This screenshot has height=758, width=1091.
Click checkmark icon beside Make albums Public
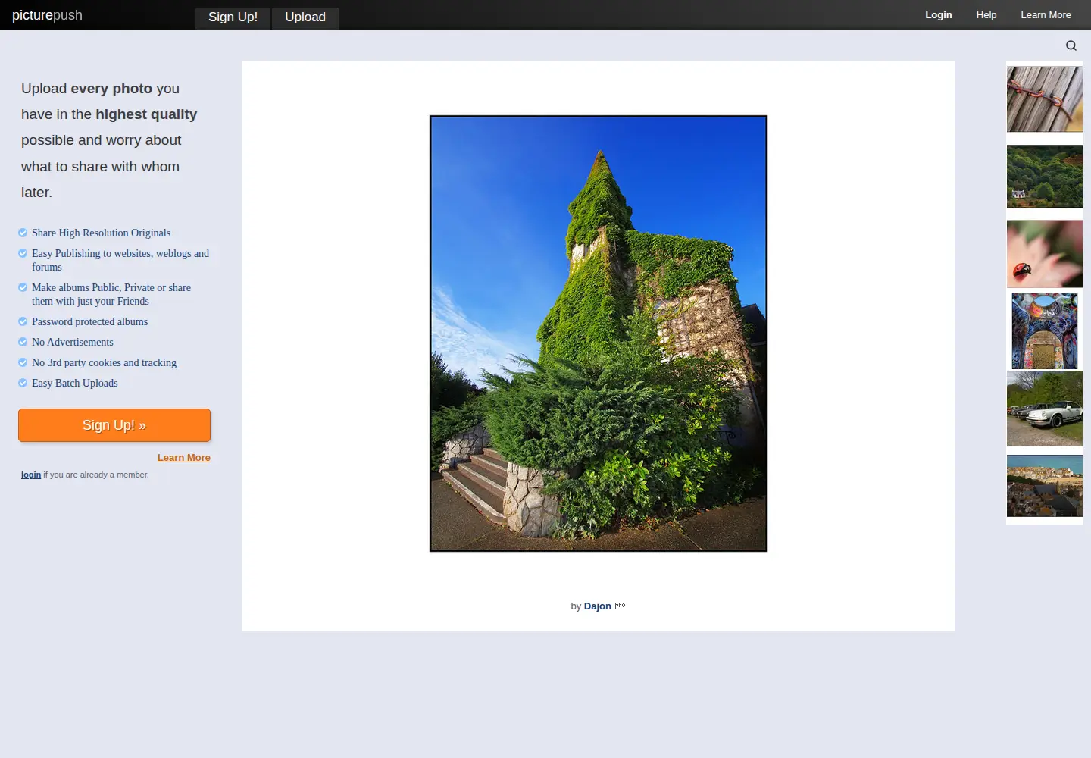[23, 287]
